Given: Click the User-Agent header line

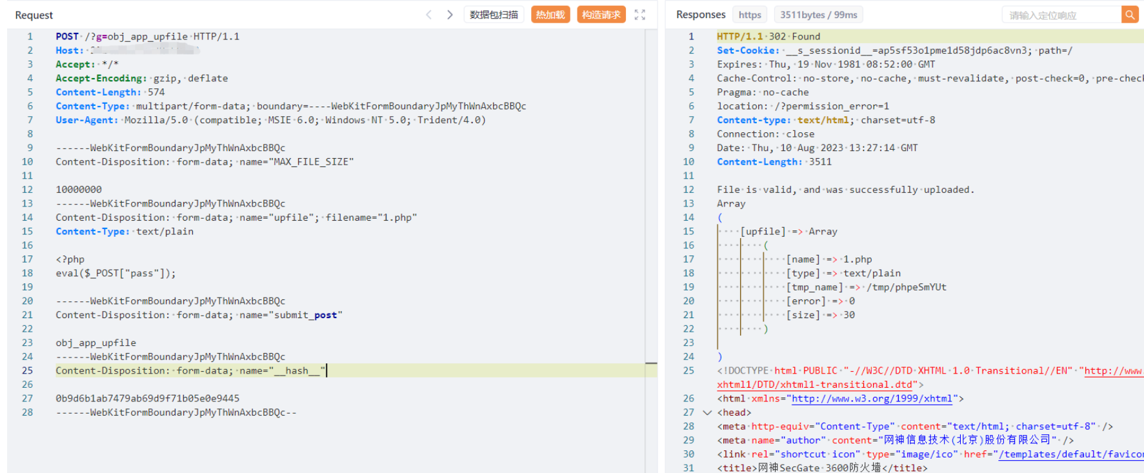Looking at the screenshot, I should 270,120.
